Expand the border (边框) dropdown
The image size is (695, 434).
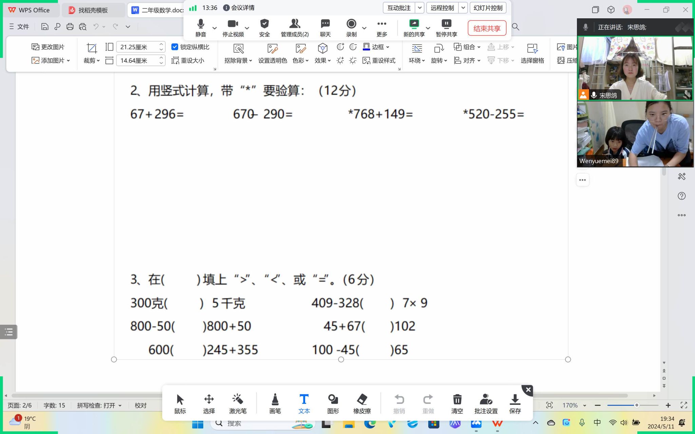click(388, 47)
